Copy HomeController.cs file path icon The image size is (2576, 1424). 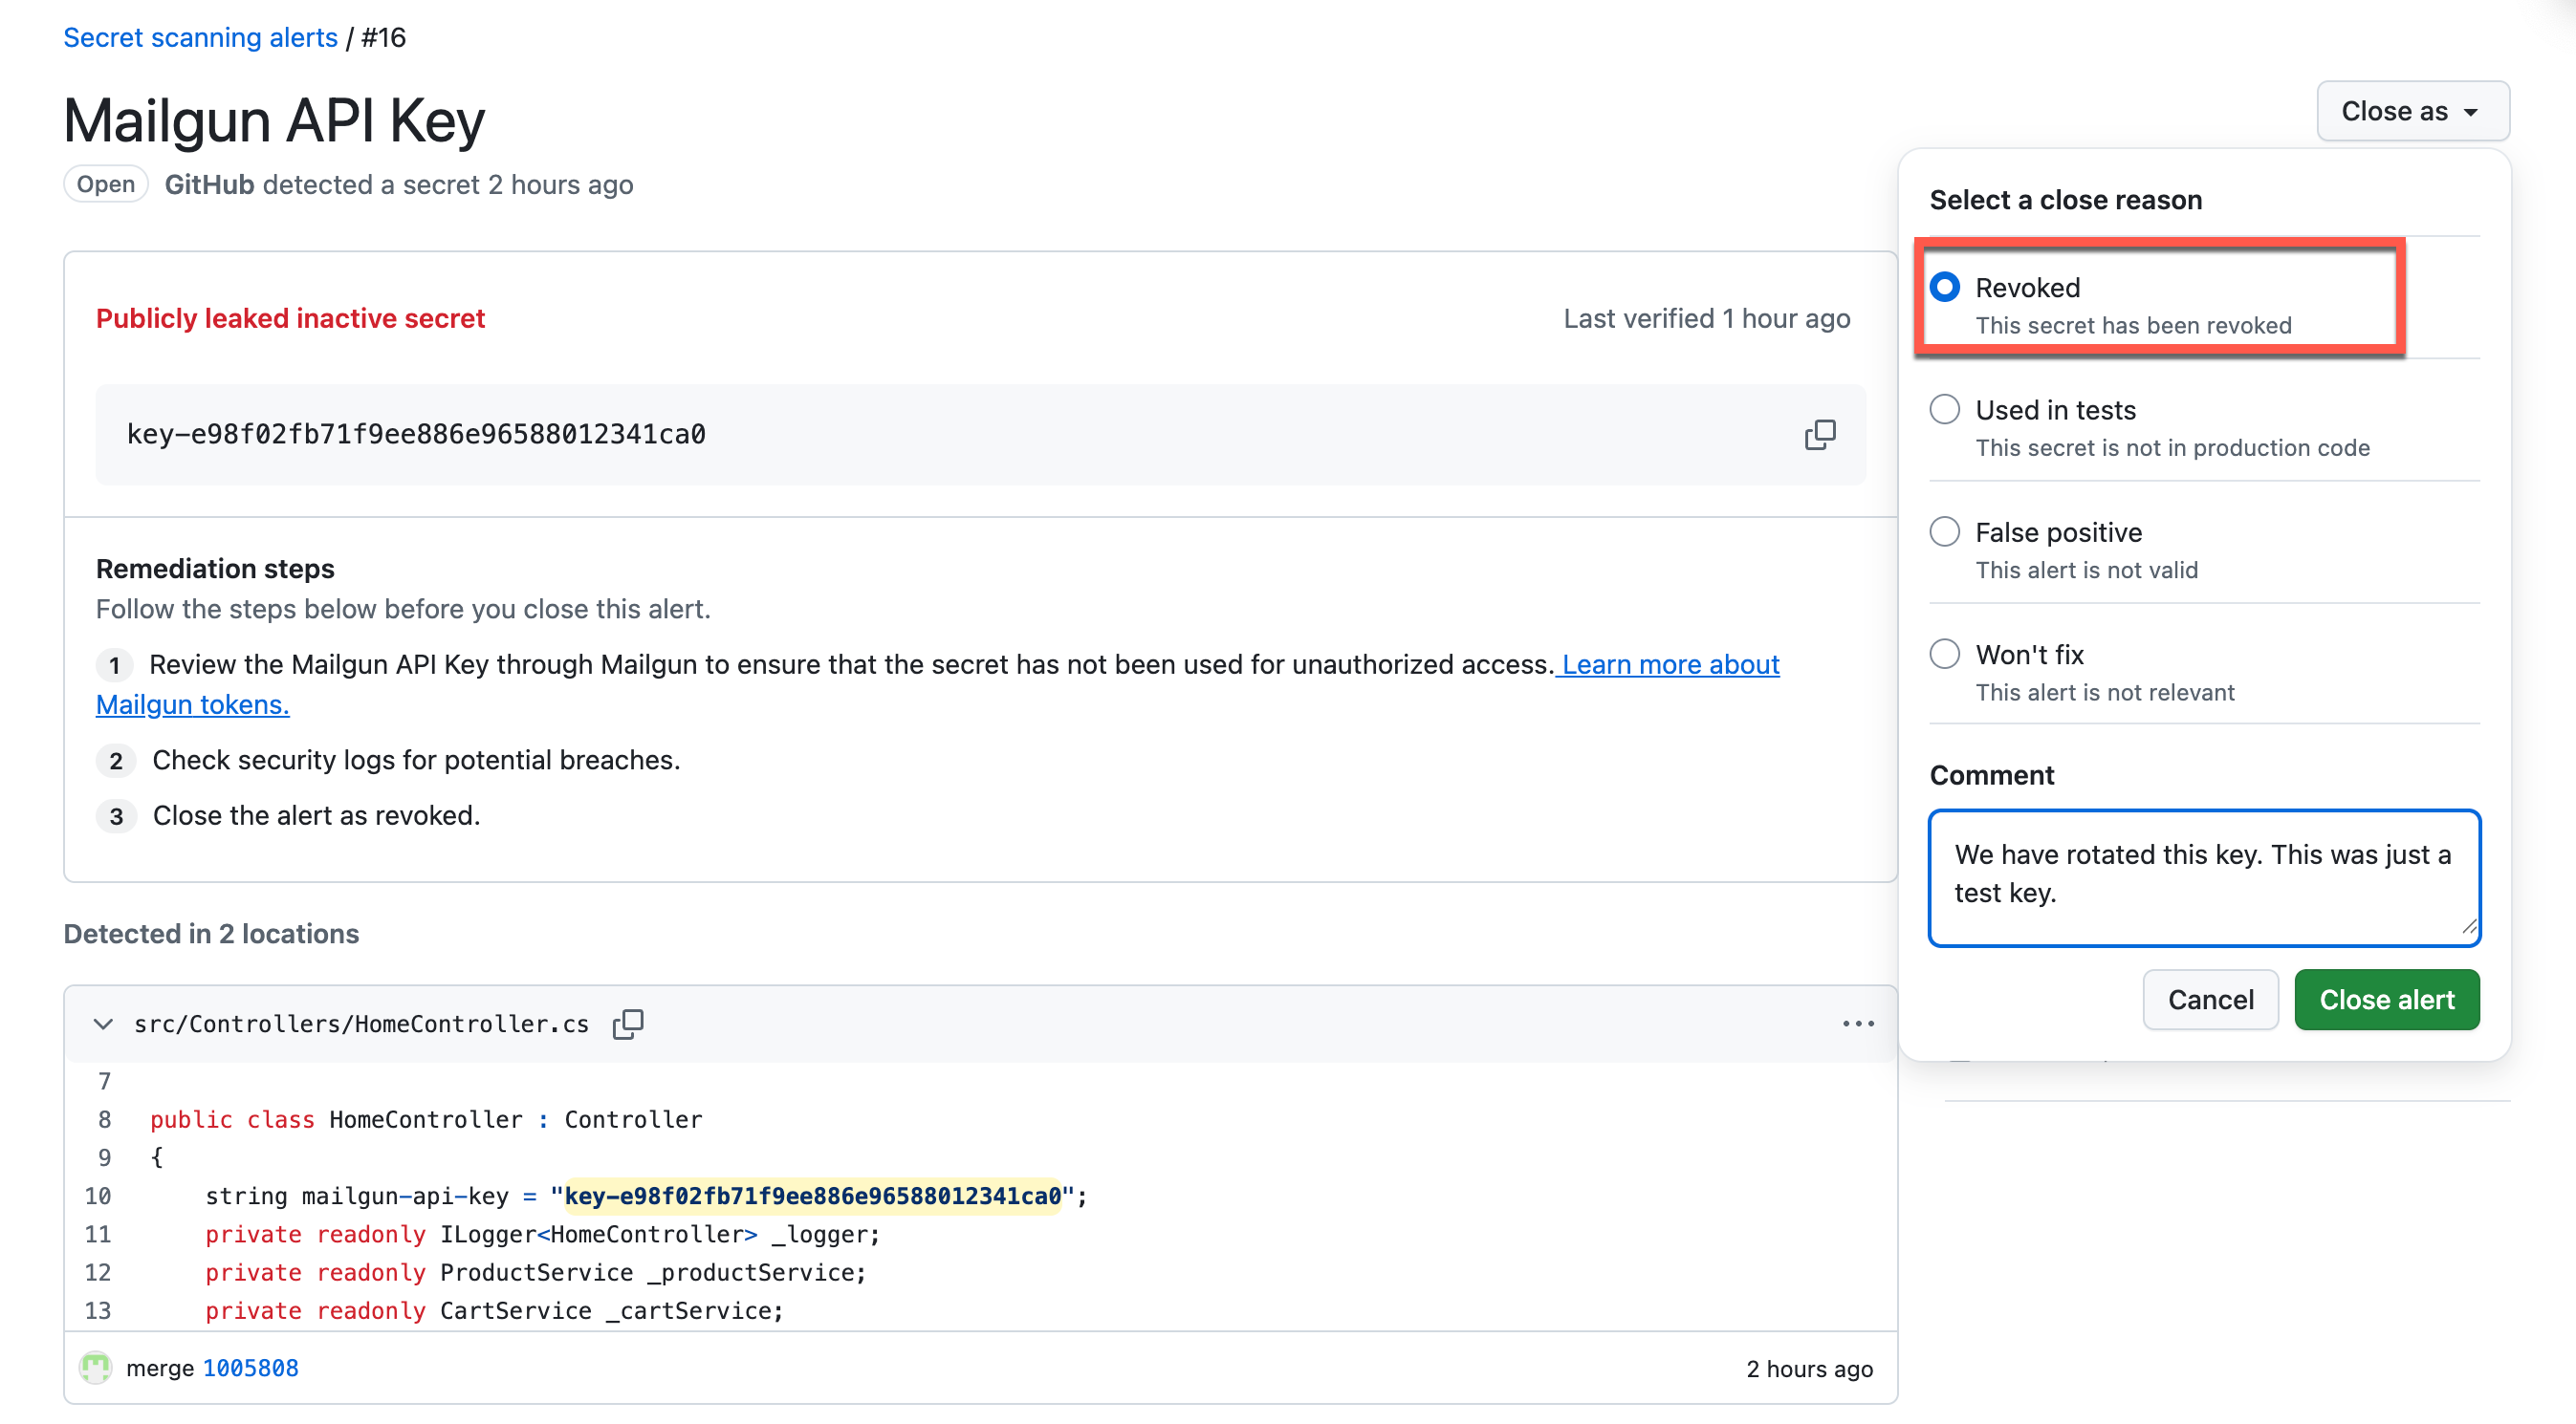(x=627, y=1024)
